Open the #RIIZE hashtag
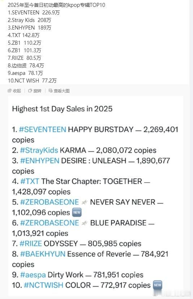Screen dimensions: 193x299 click(x=31, y=244)
